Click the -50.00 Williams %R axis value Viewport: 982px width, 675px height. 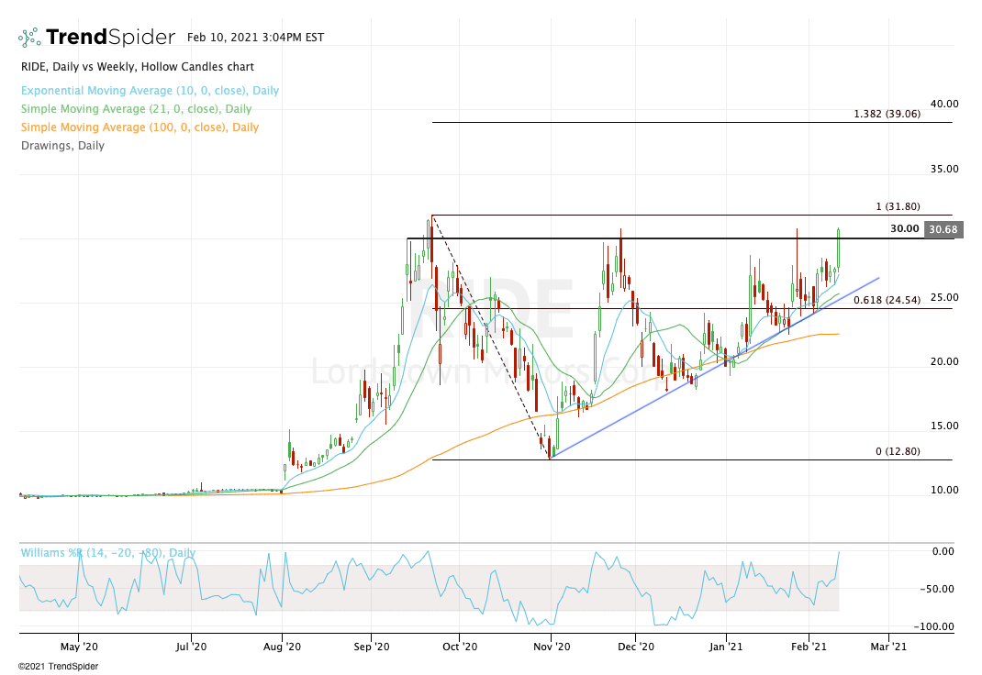(x=942, y=589)
